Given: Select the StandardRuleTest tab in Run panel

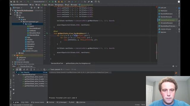Looking at the screenshot, I should coord(26,66).
